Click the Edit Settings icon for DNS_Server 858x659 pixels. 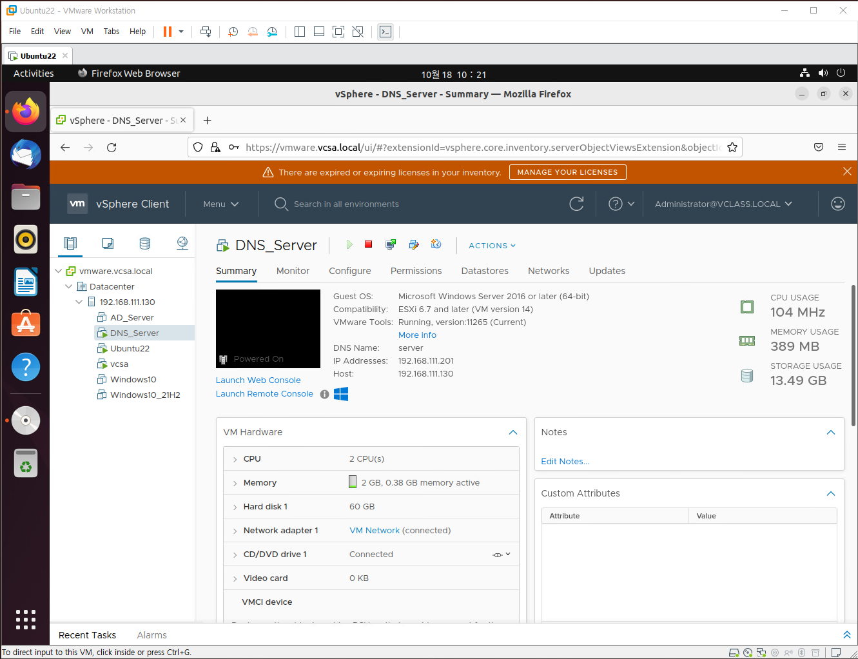pyautogui.click(x=414, y=244)
